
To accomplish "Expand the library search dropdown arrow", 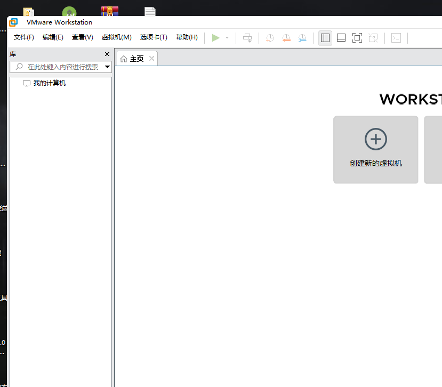I will point(107,67).
